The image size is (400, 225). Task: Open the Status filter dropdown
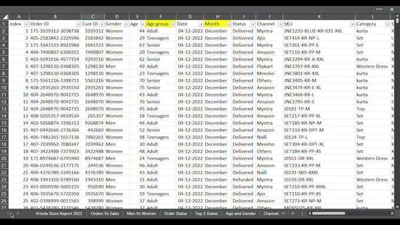click(253, 24)
